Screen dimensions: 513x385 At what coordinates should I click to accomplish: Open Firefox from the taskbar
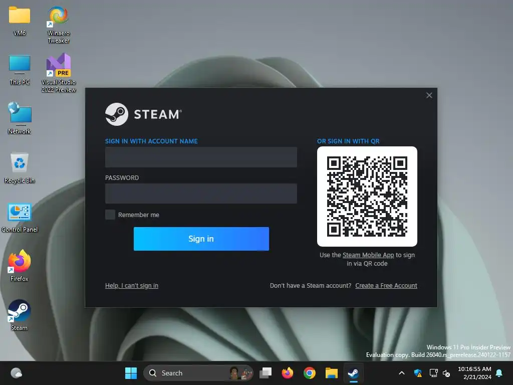(287, 373)
